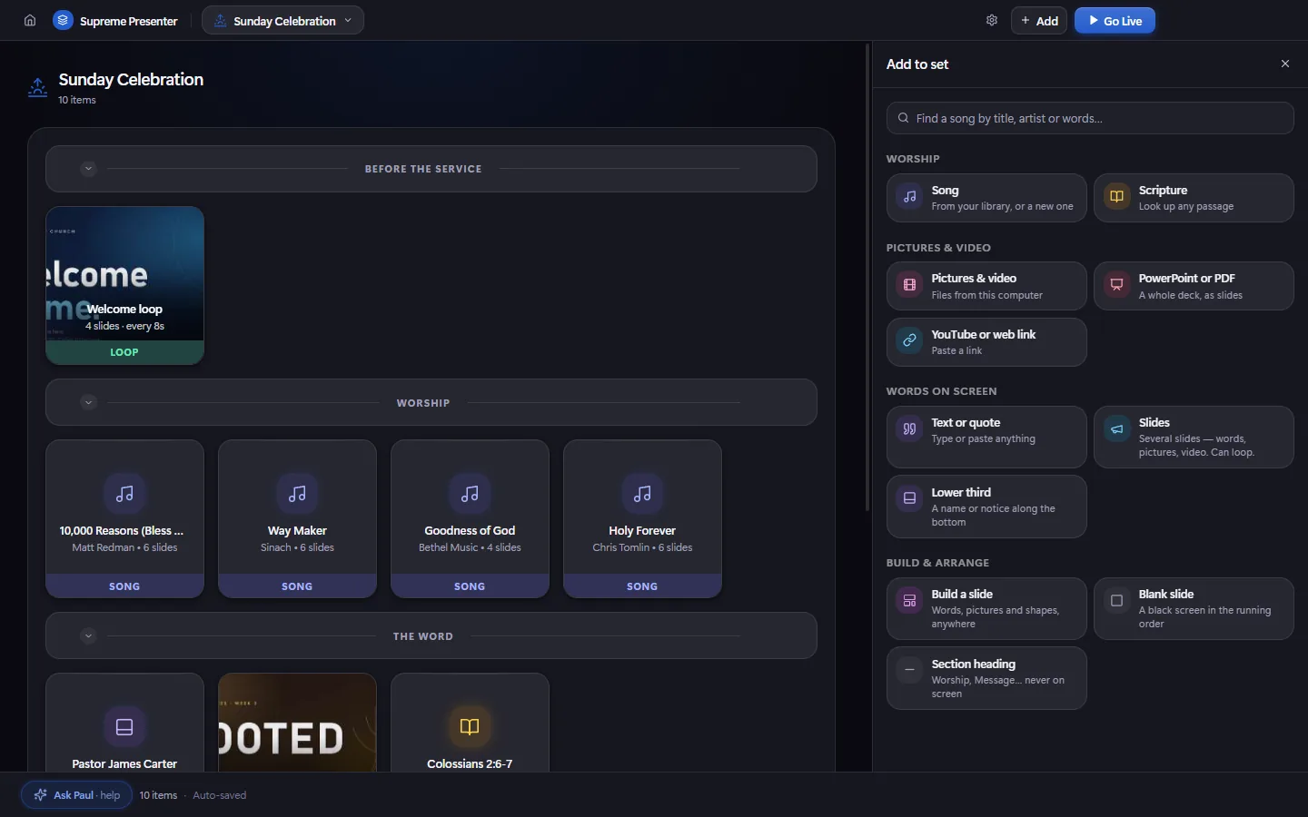Click the song search field
Screen dimensions: 1308x817
1090,118
